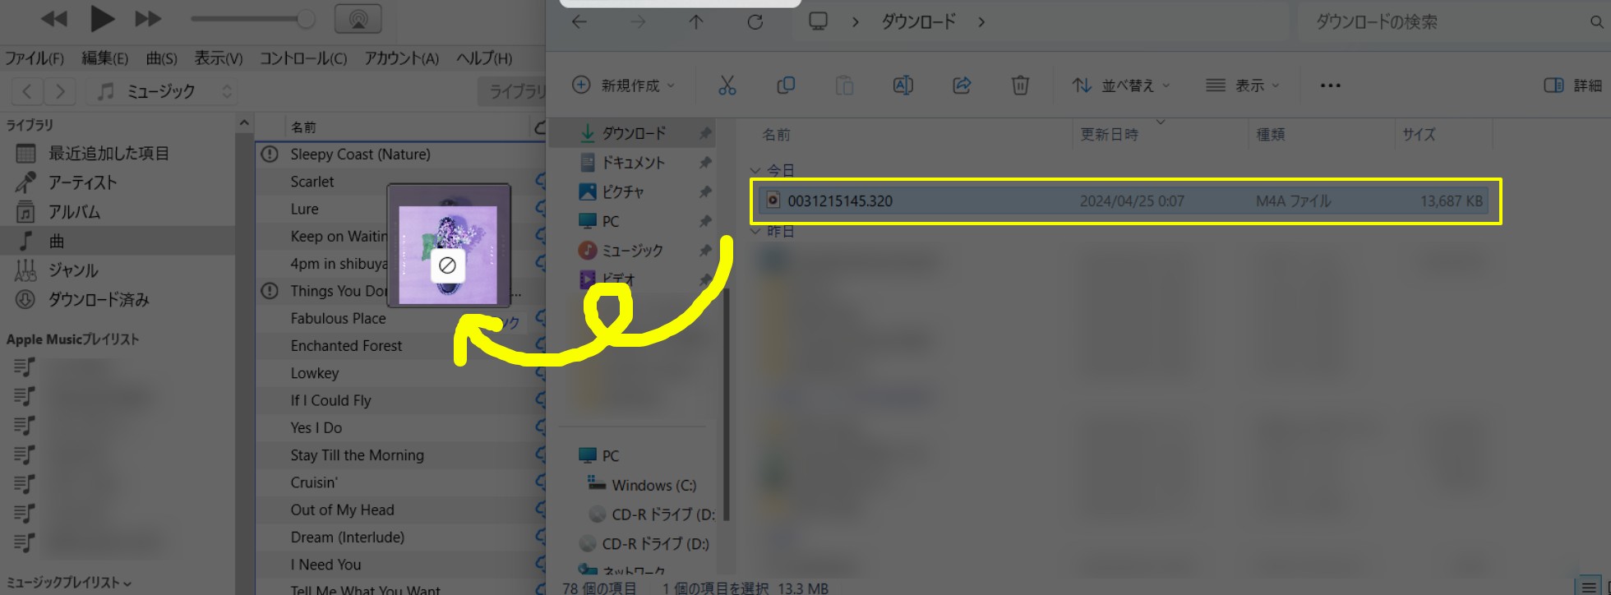Click the Copy icon in Explorer toolbar
This screenshot has height=595, width=1611.
pos(786,85)
